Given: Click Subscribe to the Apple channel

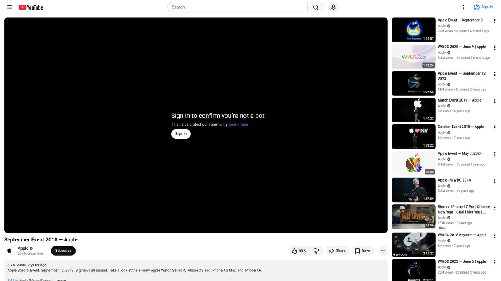Looking at the screenshot, I should point(63,250).
